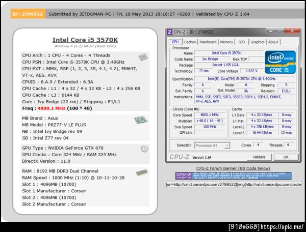Select the Graphics tab
The width and height of the screenshot is (306, 232).
(x=258, y=42)
